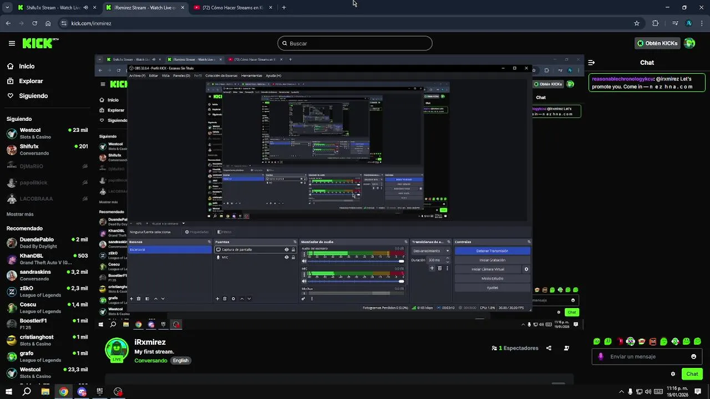Switch to Cómo Hacer Streams YouTube tab
This screenshot has width=710, height=399.
point(233,8)
